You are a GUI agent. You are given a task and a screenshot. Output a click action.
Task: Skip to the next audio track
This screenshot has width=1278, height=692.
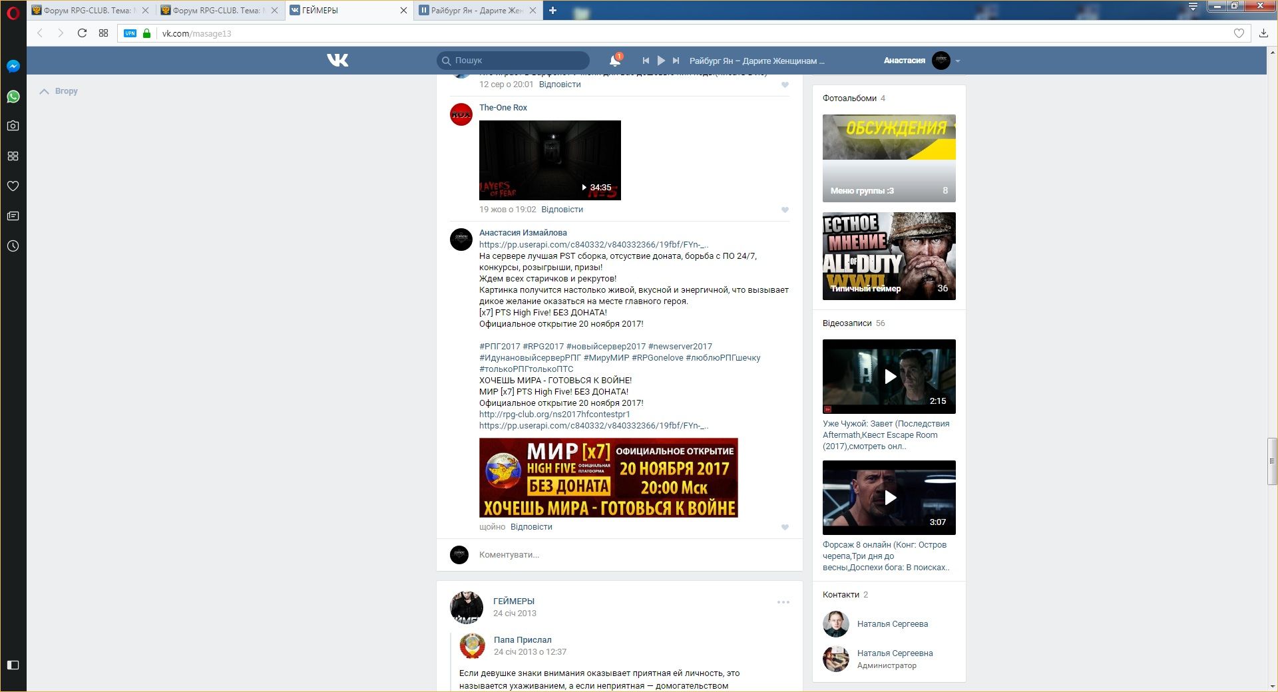676,61
